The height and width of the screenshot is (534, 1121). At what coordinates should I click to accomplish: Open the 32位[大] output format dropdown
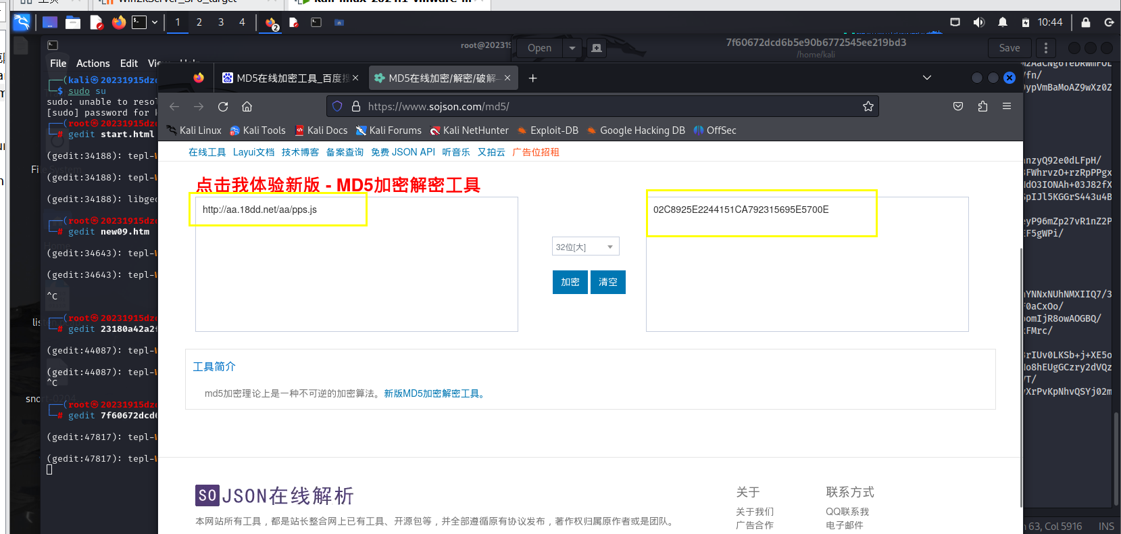(x=585, y=247)
